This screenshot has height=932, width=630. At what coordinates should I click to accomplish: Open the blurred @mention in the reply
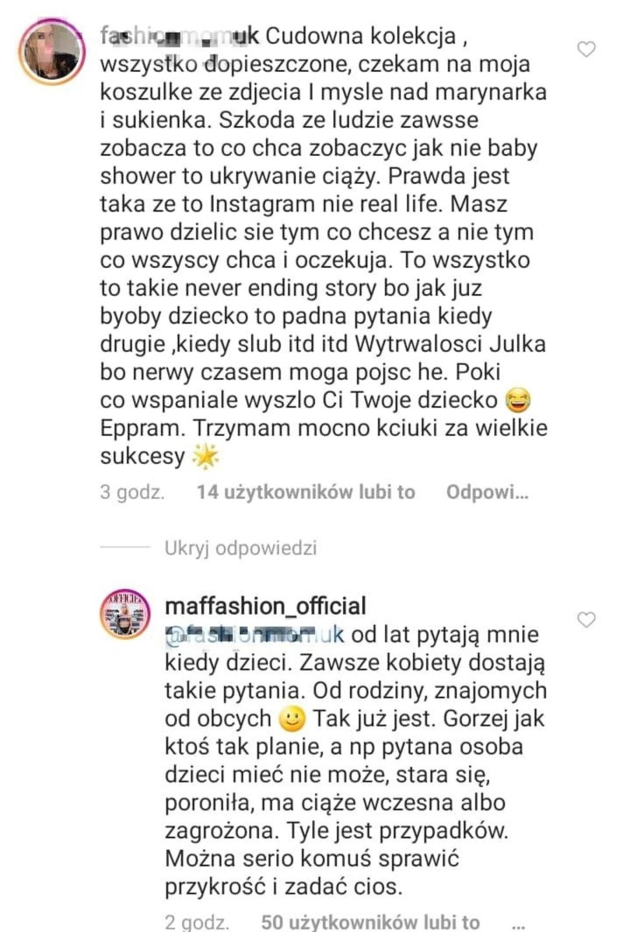click(255, 634)
